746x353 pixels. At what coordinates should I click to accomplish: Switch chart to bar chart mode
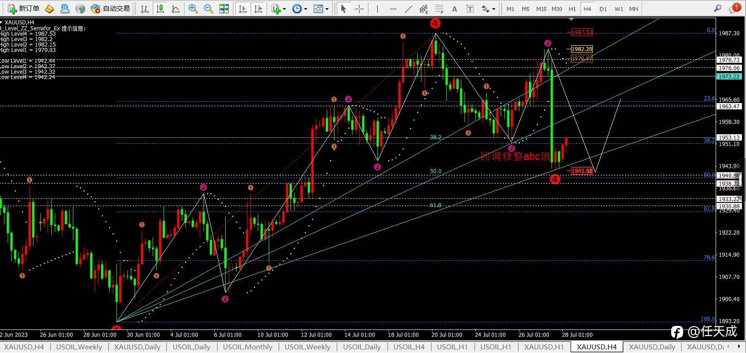(145, 8)
